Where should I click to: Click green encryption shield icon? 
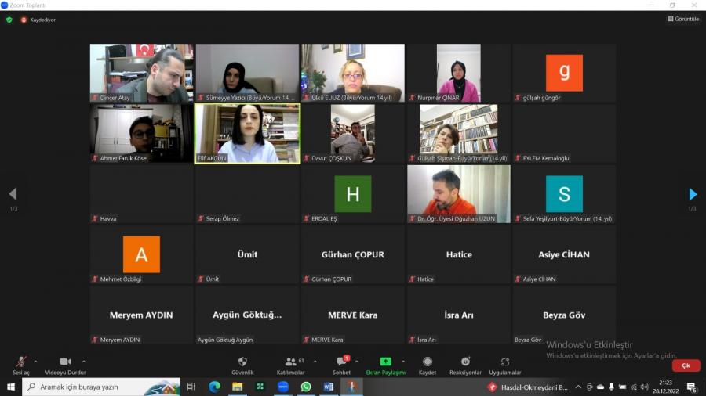(x=9, y=20)
